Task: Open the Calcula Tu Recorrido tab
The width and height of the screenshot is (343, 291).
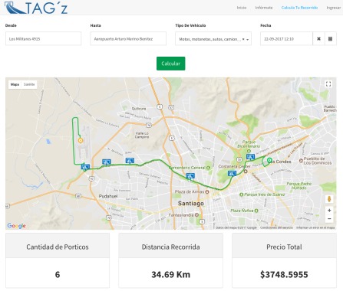Action: [299, 8]
